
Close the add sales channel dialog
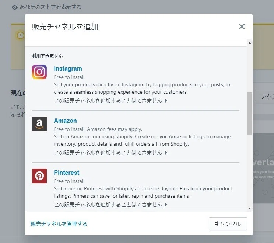pos(242,27)
